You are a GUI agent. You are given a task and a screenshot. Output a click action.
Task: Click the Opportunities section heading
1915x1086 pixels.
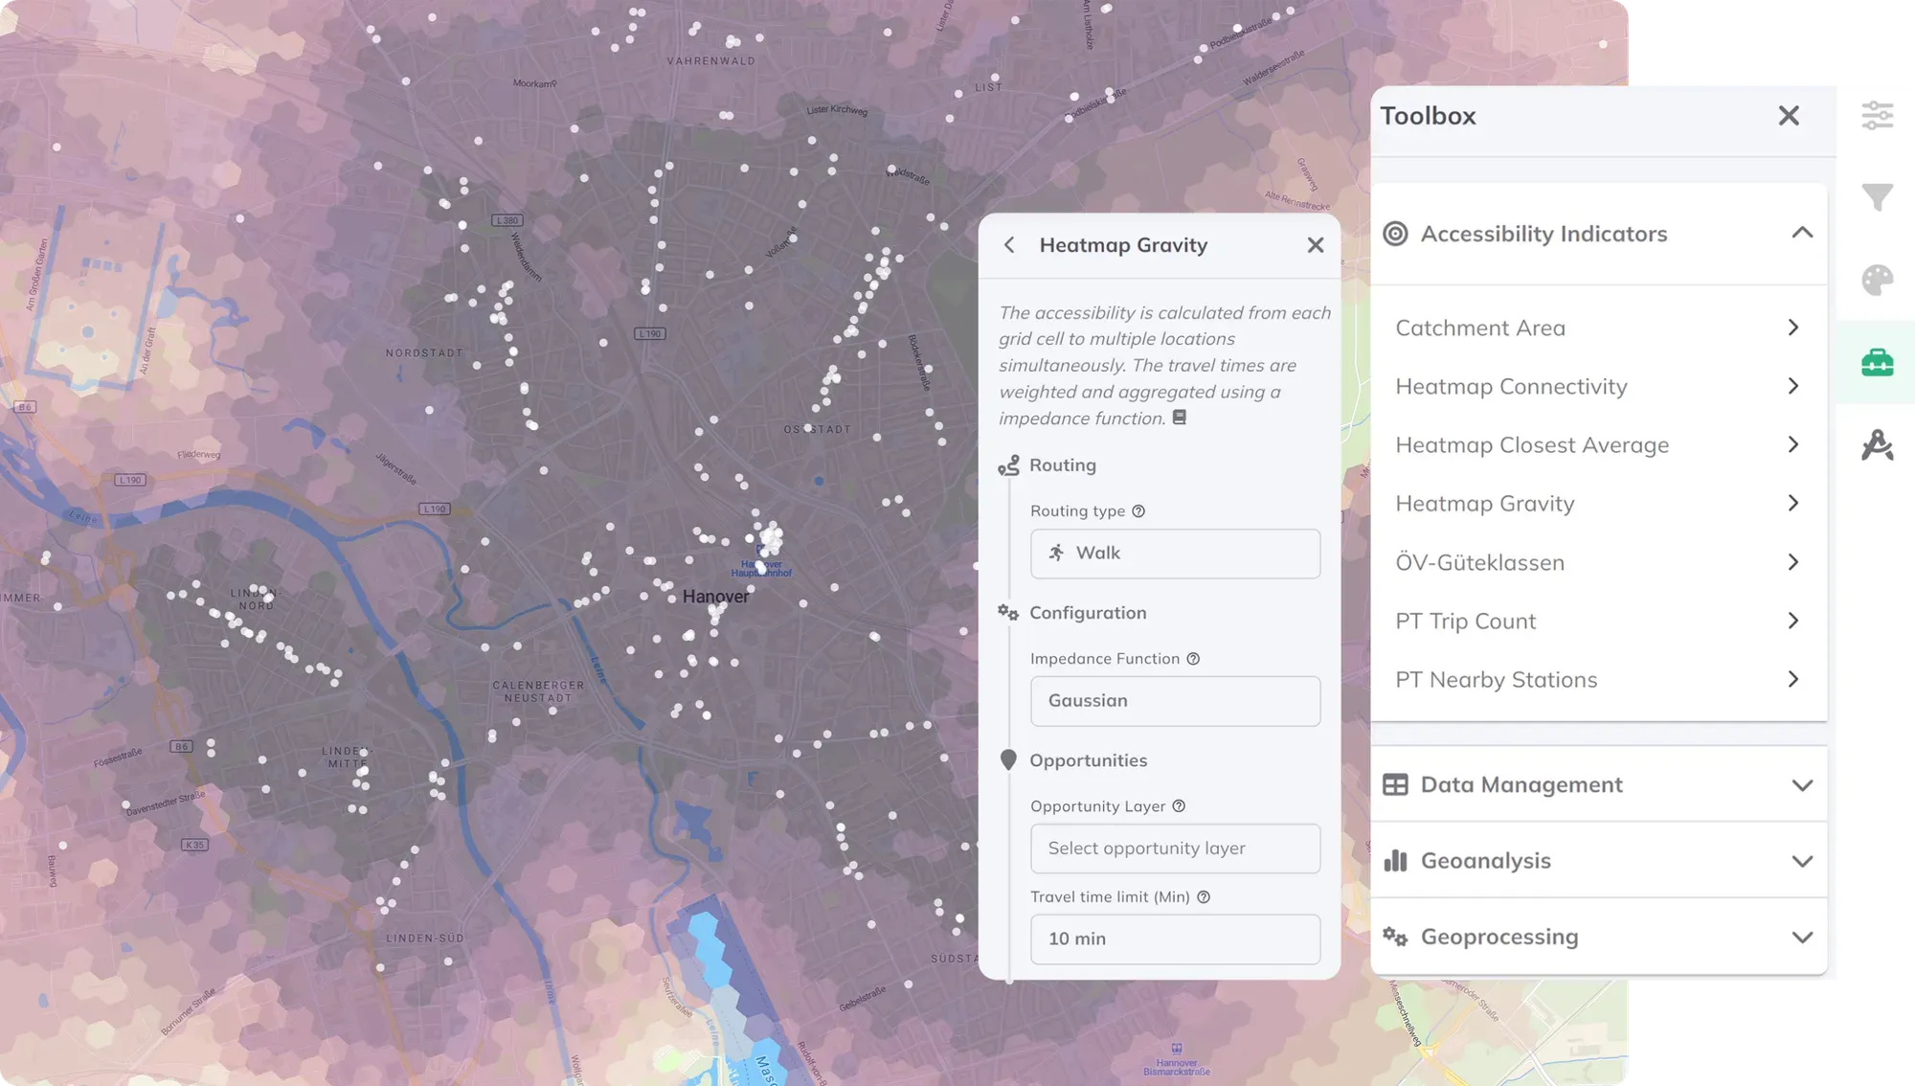click(x=1088, y=760)
